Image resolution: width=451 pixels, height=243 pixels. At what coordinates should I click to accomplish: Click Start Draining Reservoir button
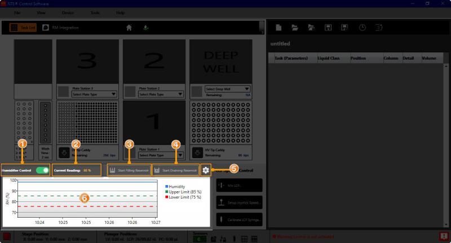point(176,170)
